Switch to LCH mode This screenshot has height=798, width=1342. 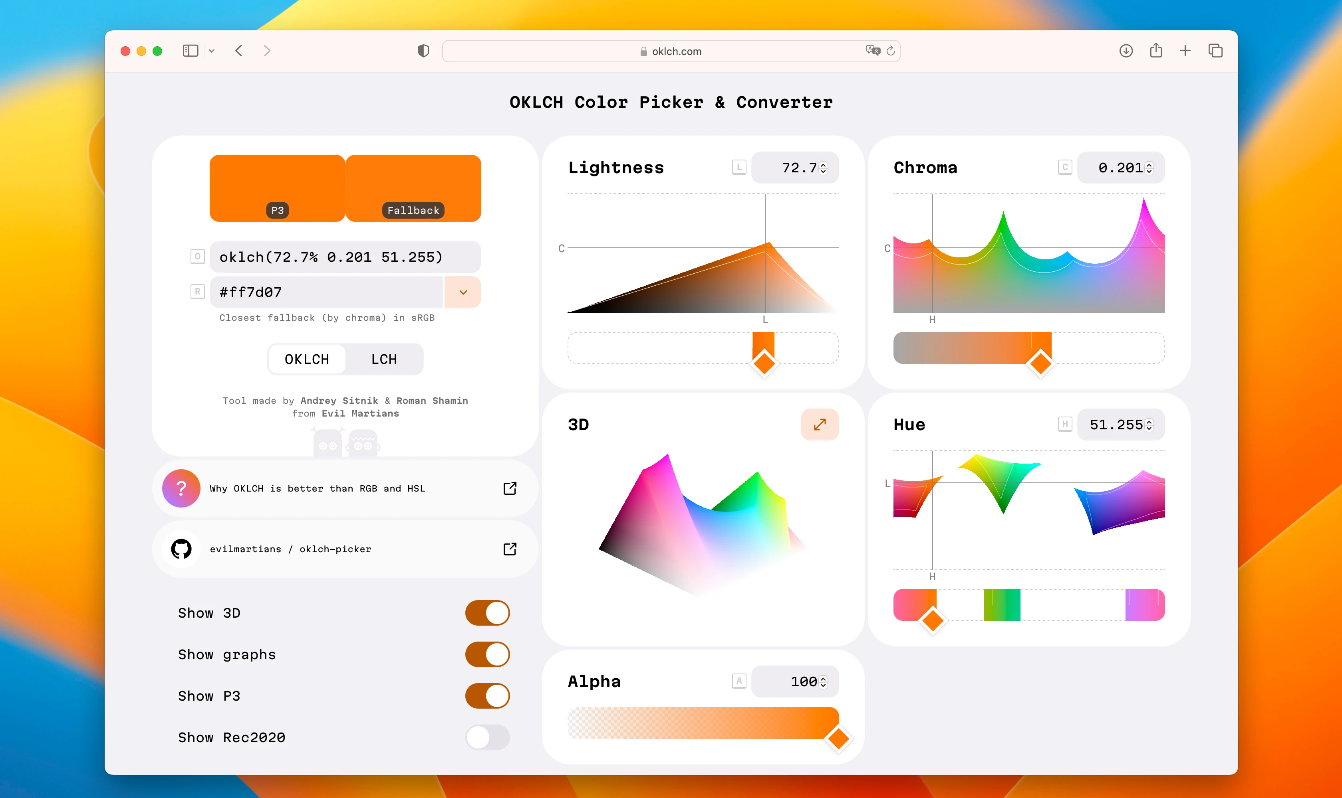coord(384,359)
